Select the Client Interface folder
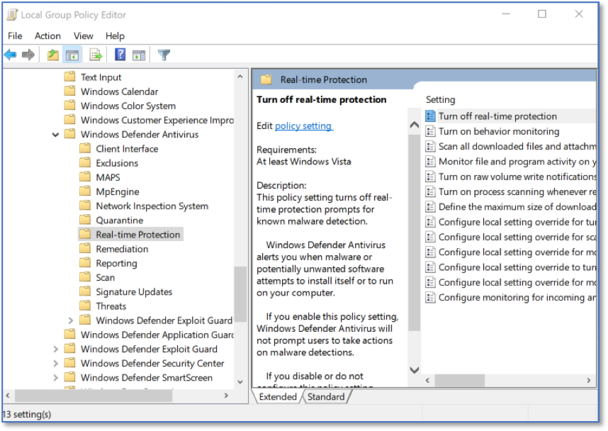 [127, 149]
